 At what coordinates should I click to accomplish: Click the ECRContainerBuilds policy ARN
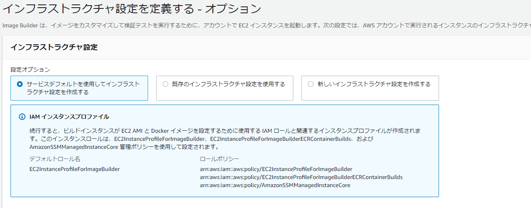pyautogui.click(x=301, y=177)
